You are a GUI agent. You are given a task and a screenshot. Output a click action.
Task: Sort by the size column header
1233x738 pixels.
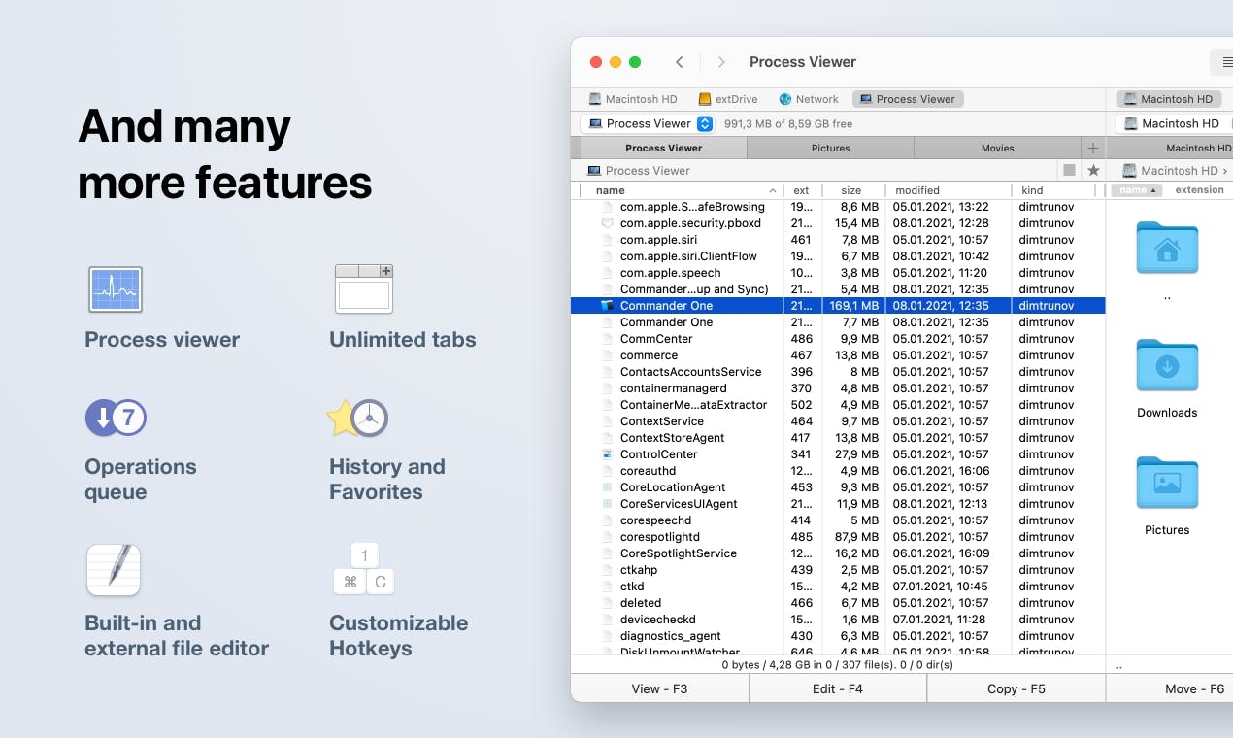pyautogui.click(x=854, y=190)
